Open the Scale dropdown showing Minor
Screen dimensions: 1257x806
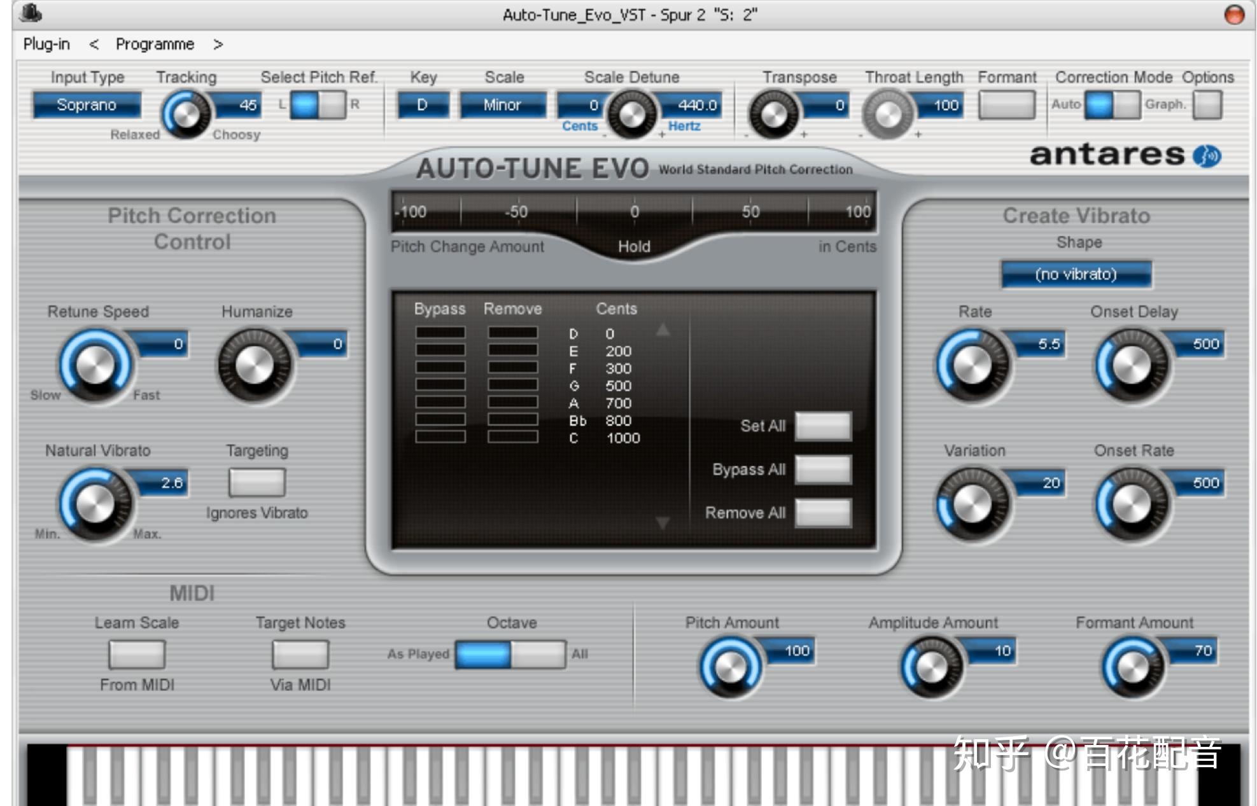[x=503, y=105]
